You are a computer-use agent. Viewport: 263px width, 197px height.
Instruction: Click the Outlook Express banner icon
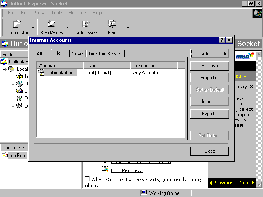5,44
